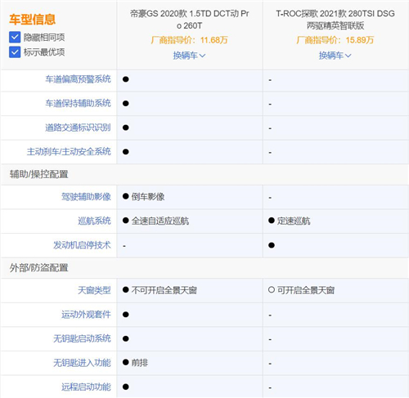
Task: Open the 发动机启停技术 link
Action: [82, 245]
